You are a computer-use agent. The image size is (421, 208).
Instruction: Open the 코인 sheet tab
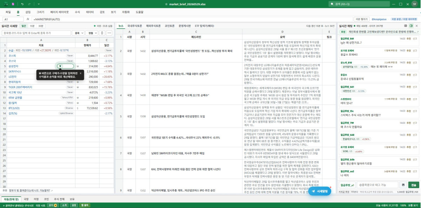tap(46, 199)
